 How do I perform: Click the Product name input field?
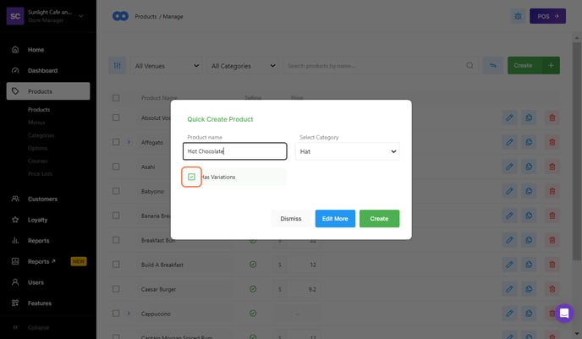[x=234, y=151]
